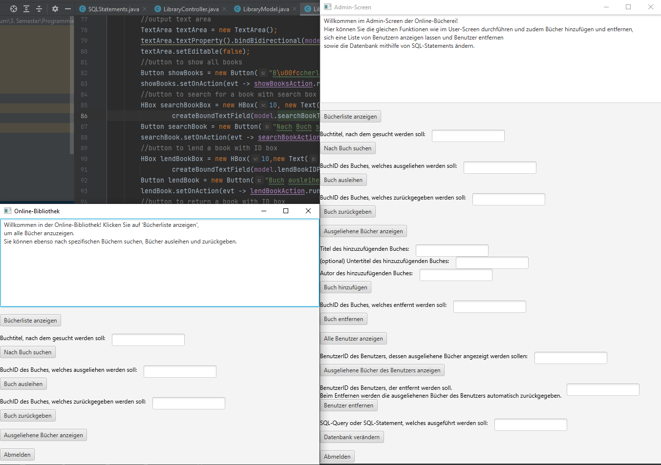Click the Expand All icon in project toolbar
Image resolution: width=661 pixels, height=465 pixels.
(26, 9)
